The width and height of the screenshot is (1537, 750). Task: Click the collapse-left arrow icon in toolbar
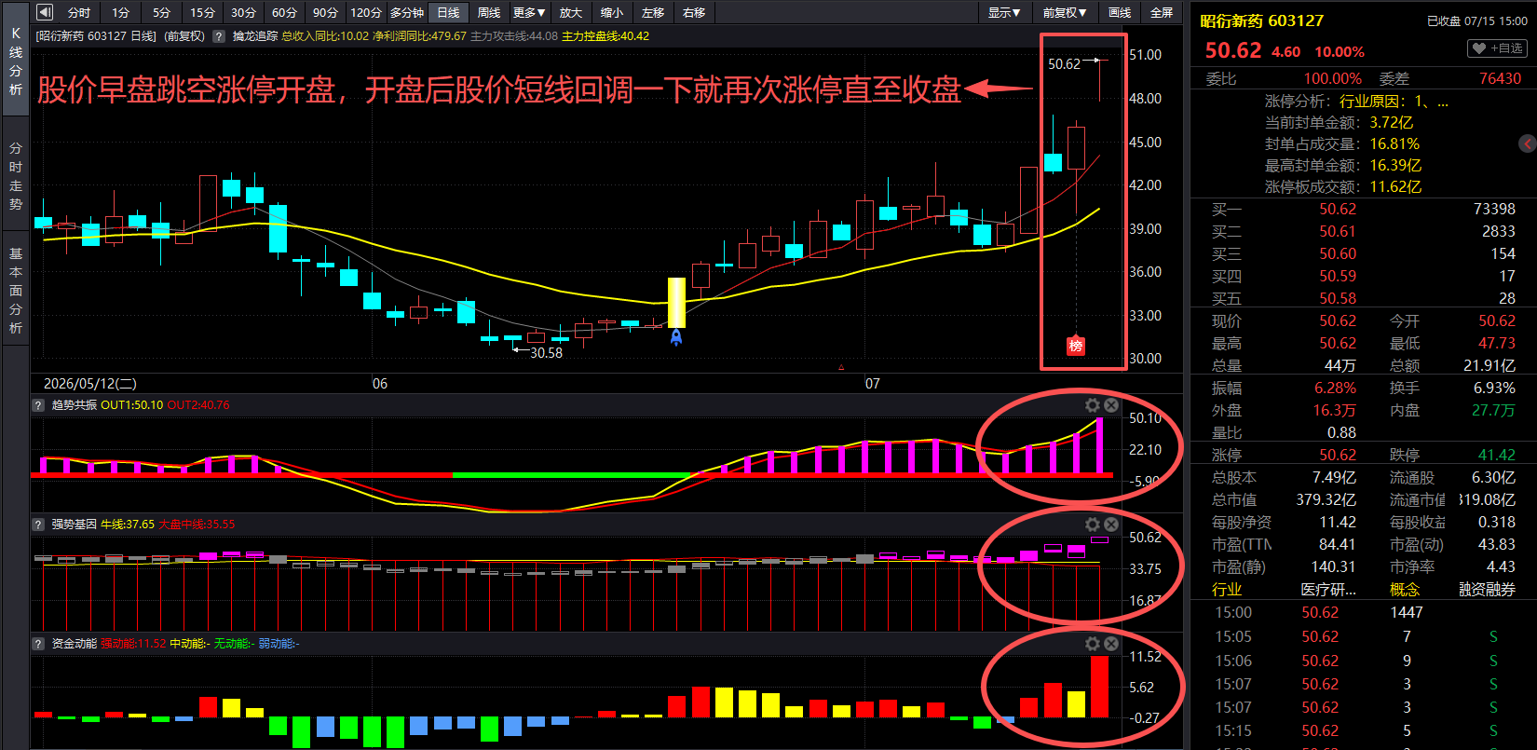tap(44, 12)
